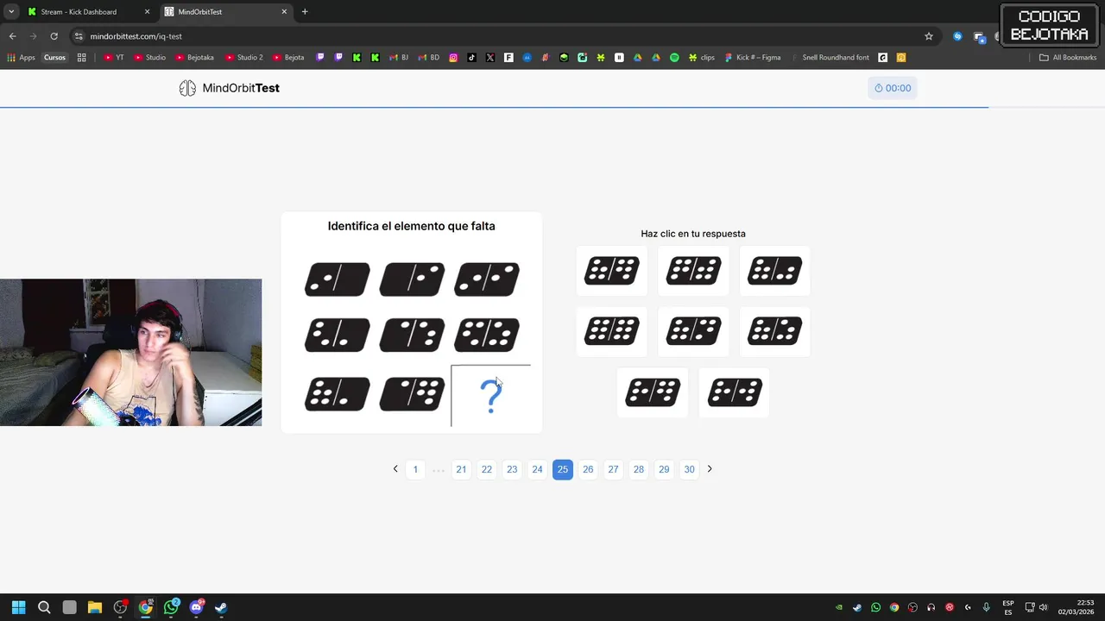Open Discord from the taskbar
1105x621 pixels.
coord(196,607)
